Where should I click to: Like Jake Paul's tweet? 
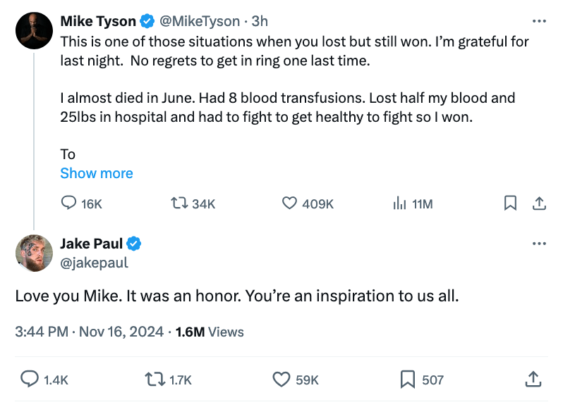point(281,380)
